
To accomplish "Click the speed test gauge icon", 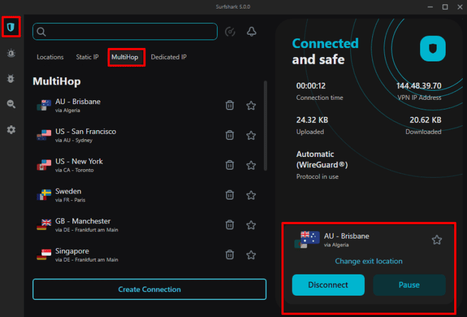I will tap(230, 32).
